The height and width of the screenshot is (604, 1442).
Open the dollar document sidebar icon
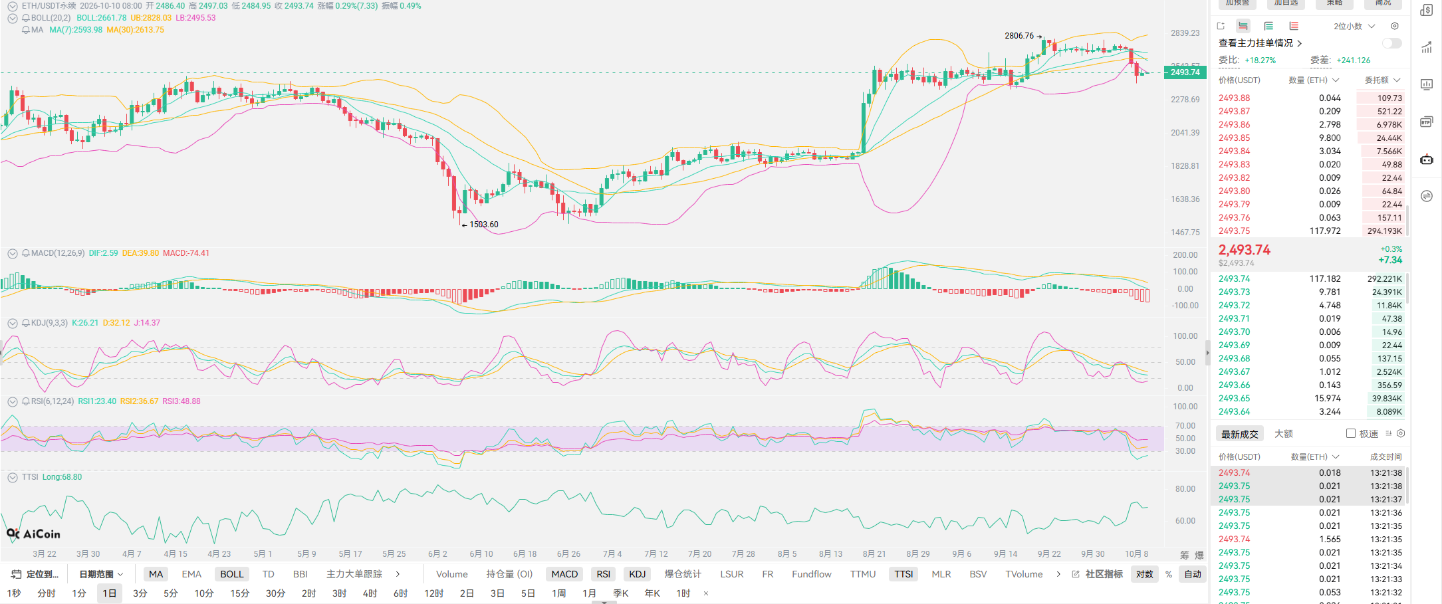pos(1427,10)
